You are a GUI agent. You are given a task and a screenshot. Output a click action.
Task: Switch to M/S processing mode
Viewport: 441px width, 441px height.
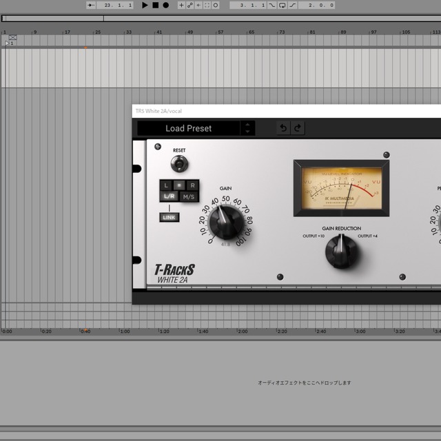click(189, 196)
